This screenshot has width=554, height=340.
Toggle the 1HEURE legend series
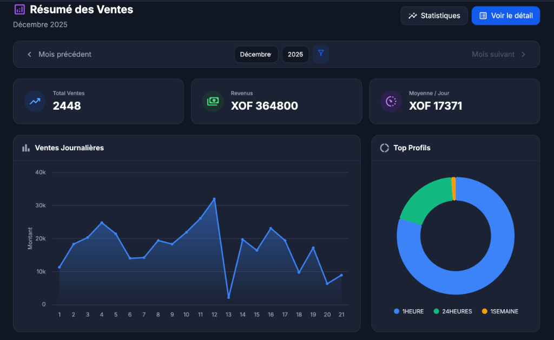pyautogui.click(x=409, y=311)
